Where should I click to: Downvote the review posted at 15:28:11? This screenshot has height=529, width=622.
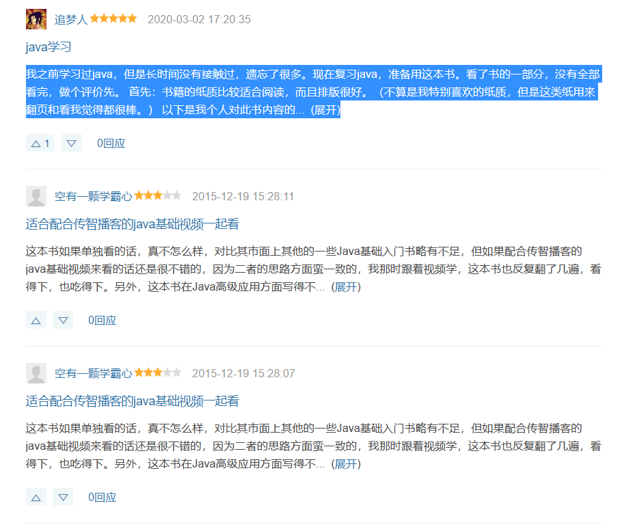[x=63, y=320]
